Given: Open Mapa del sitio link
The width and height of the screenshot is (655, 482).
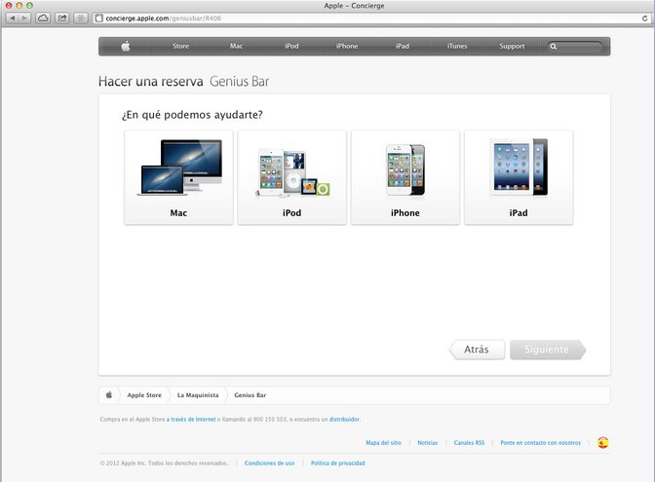Looking at the screenshot, I should point(383,443).
